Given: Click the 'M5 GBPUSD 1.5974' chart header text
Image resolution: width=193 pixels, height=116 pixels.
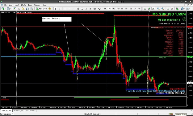Looking at the screenshot, I should tap(169, 14).
